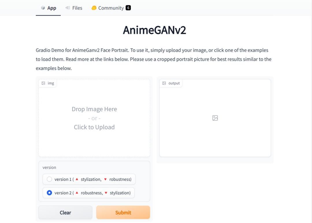This screenshot has width=312, height=223.
Task: Click the Gradio Demo description paragraph
Action: 154,59
